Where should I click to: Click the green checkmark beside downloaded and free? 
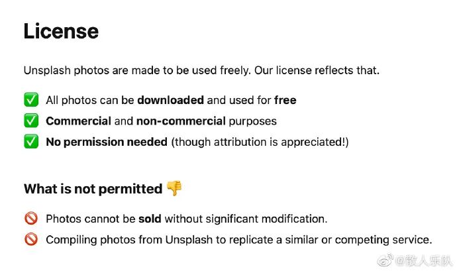pyautogui.click(x=31, y=99)
